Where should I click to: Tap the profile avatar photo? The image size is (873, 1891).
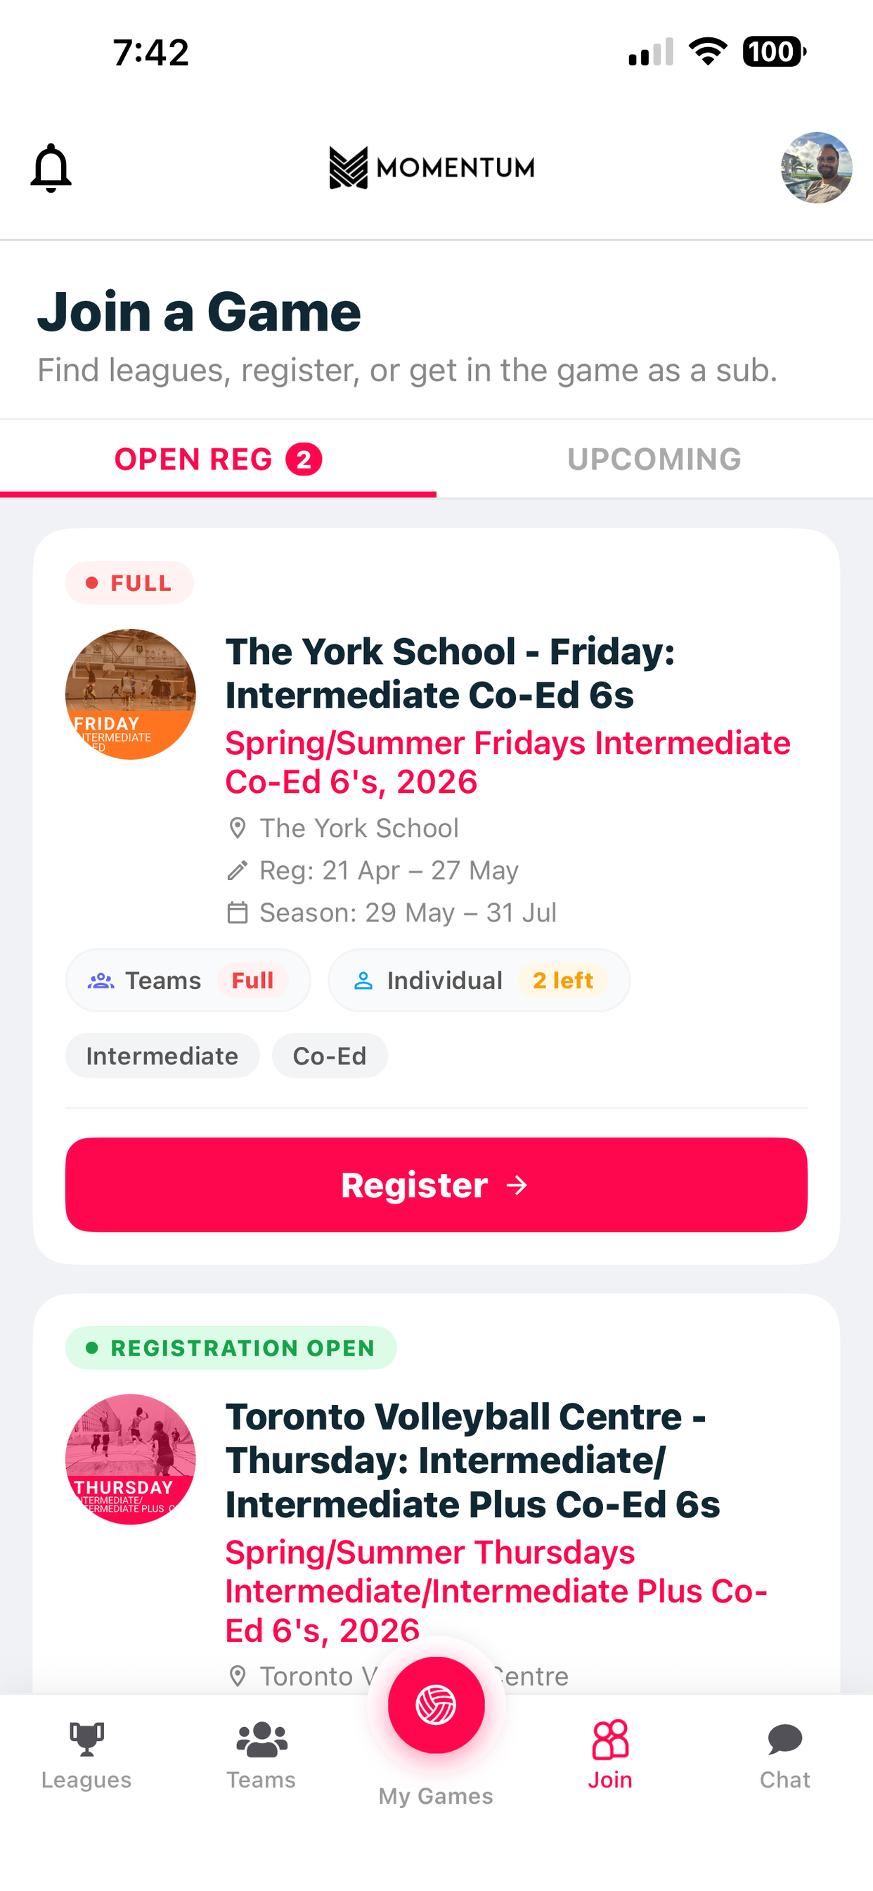click(x=816, y=167)
